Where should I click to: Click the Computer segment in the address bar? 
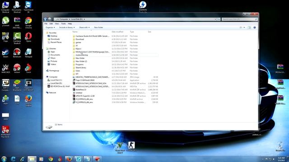(64, 19)
